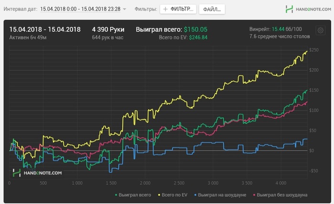Click the Hand2Note logo in header

(x=308, y=9)
